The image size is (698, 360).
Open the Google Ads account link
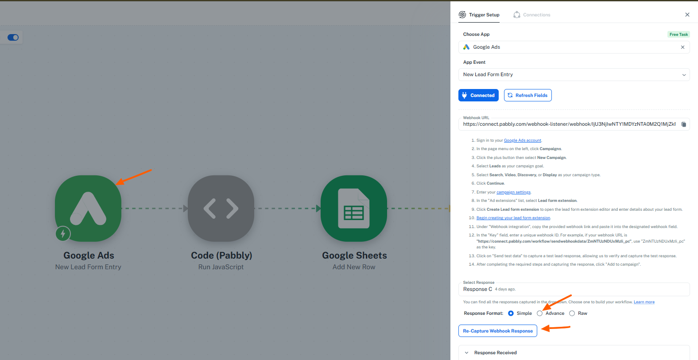pos(522,140)
